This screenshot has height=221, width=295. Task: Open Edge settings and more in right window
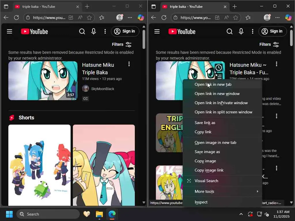click(277, 18)
